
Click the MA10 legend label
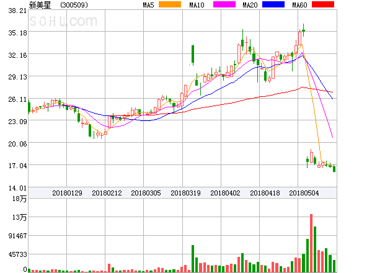(x=197, y=5)
